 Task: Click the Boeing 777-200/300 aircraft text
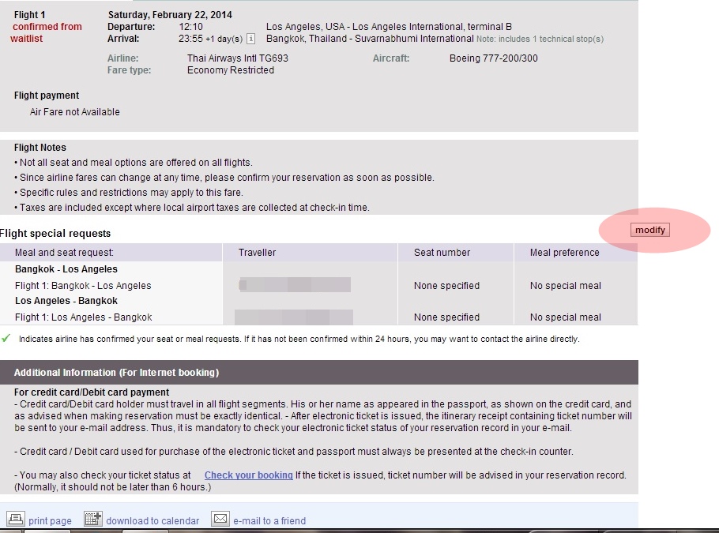pos(493,58)
